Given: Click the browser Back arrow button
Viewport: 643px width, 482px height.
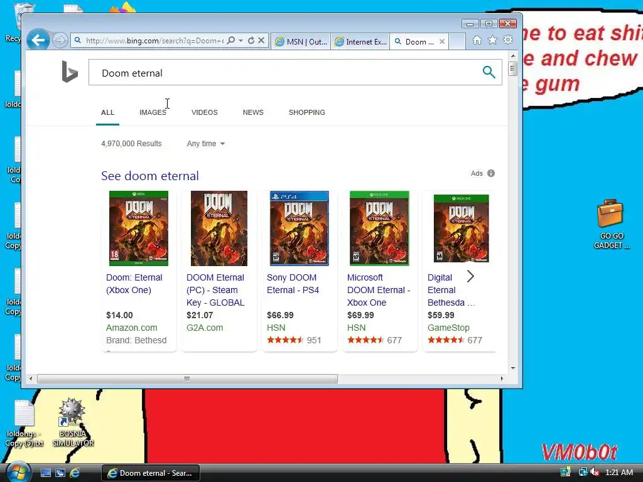Looking at the screenshot, I should click(38, 40).
